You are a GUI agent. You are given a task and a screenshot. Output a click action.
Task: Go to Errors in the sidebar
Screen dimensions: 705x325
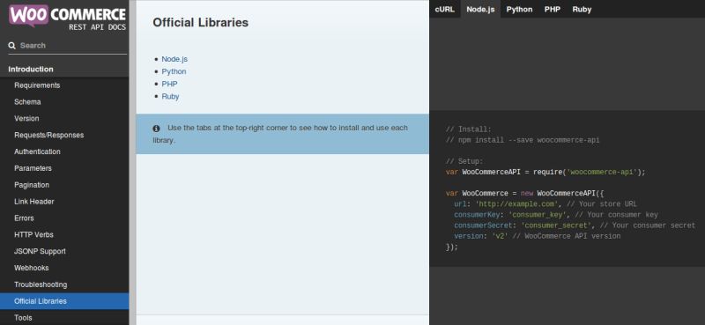point(64,218)
